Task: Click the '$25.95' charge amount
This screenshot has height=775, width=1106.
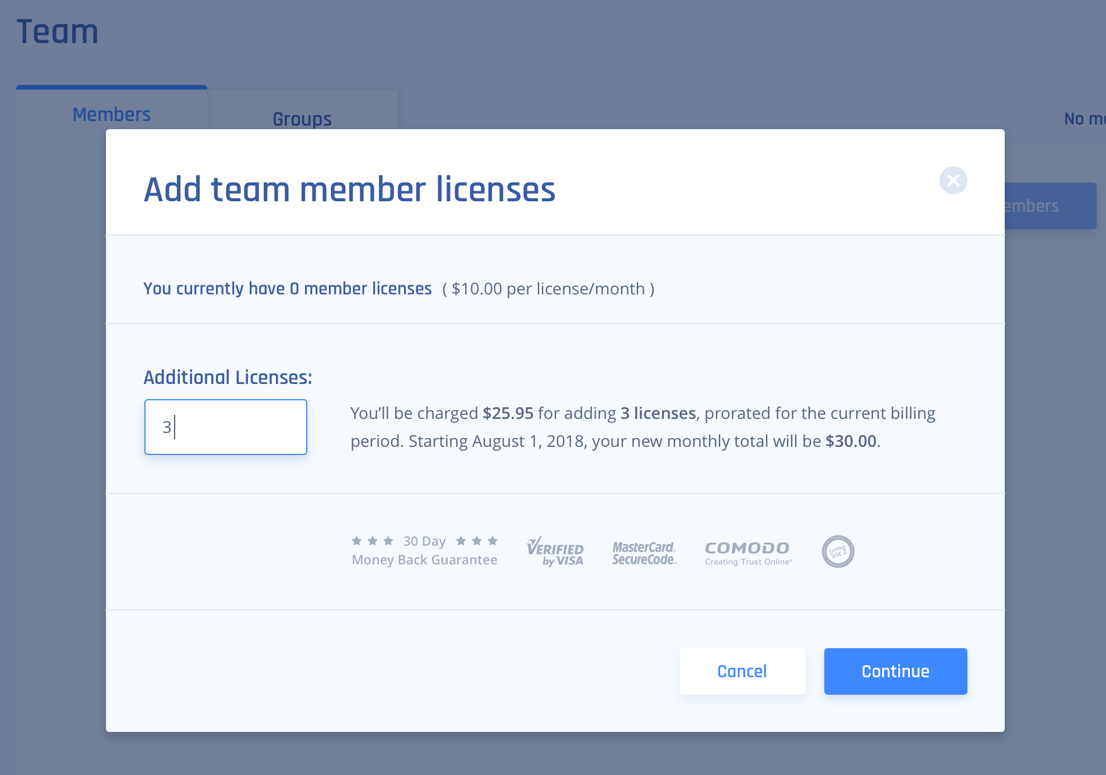Action: point(508,413)
